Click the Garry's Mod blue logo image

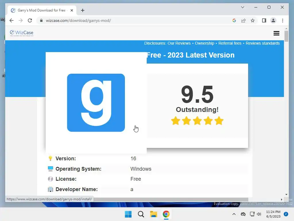[x=96, y=103]
